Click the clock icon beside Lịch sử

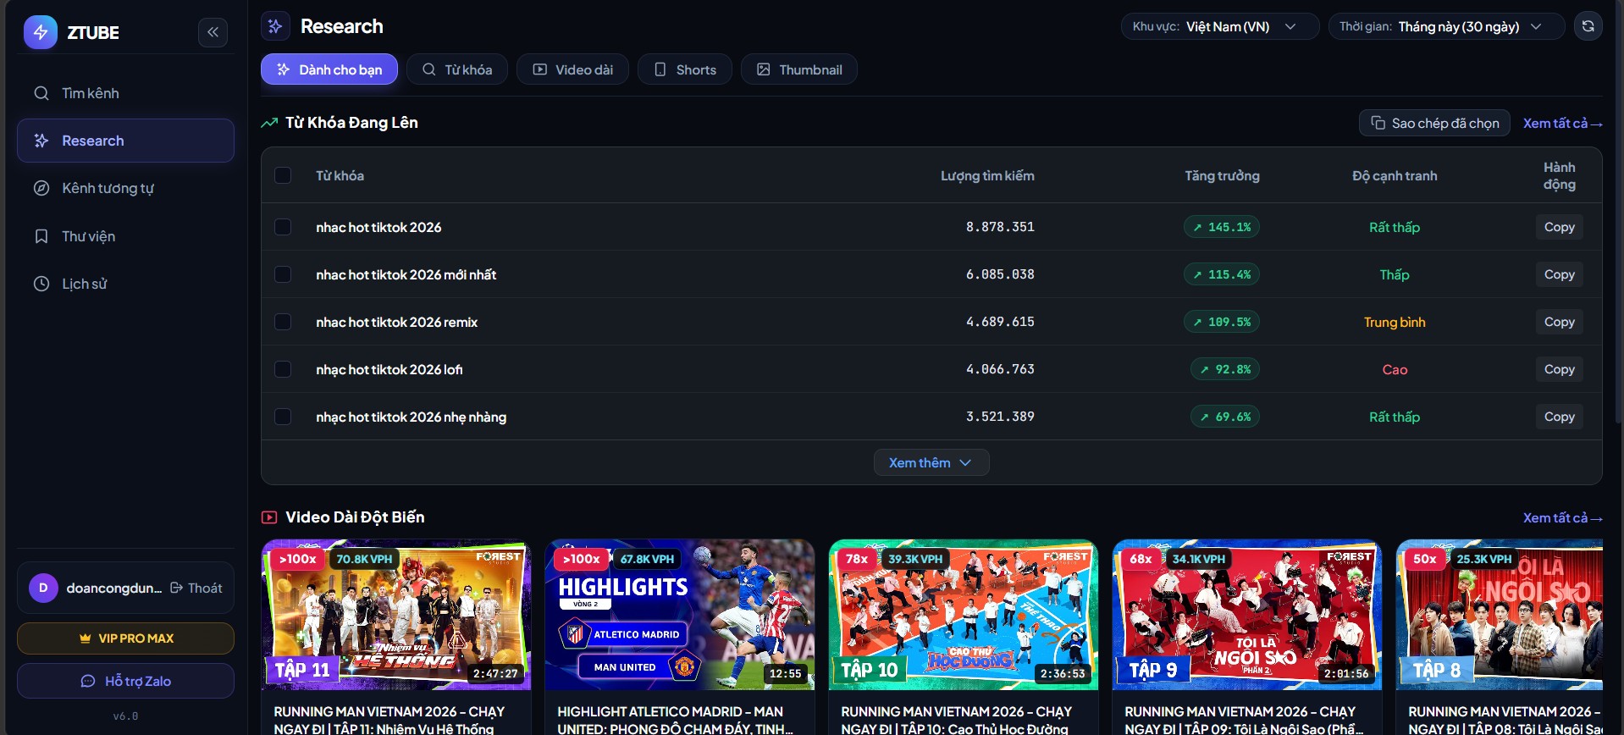click(x=41, y=284)
